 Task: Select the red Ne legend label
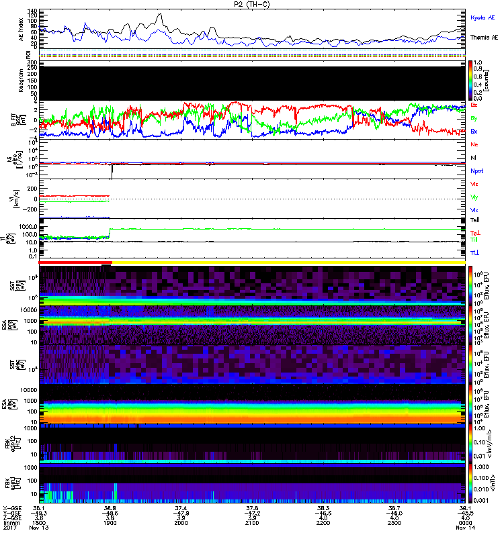click(474, 144)
